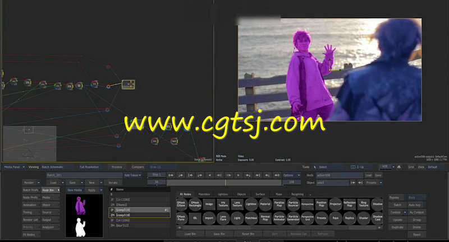
Task: Toggle the Grid button
Action: point(411,167)
